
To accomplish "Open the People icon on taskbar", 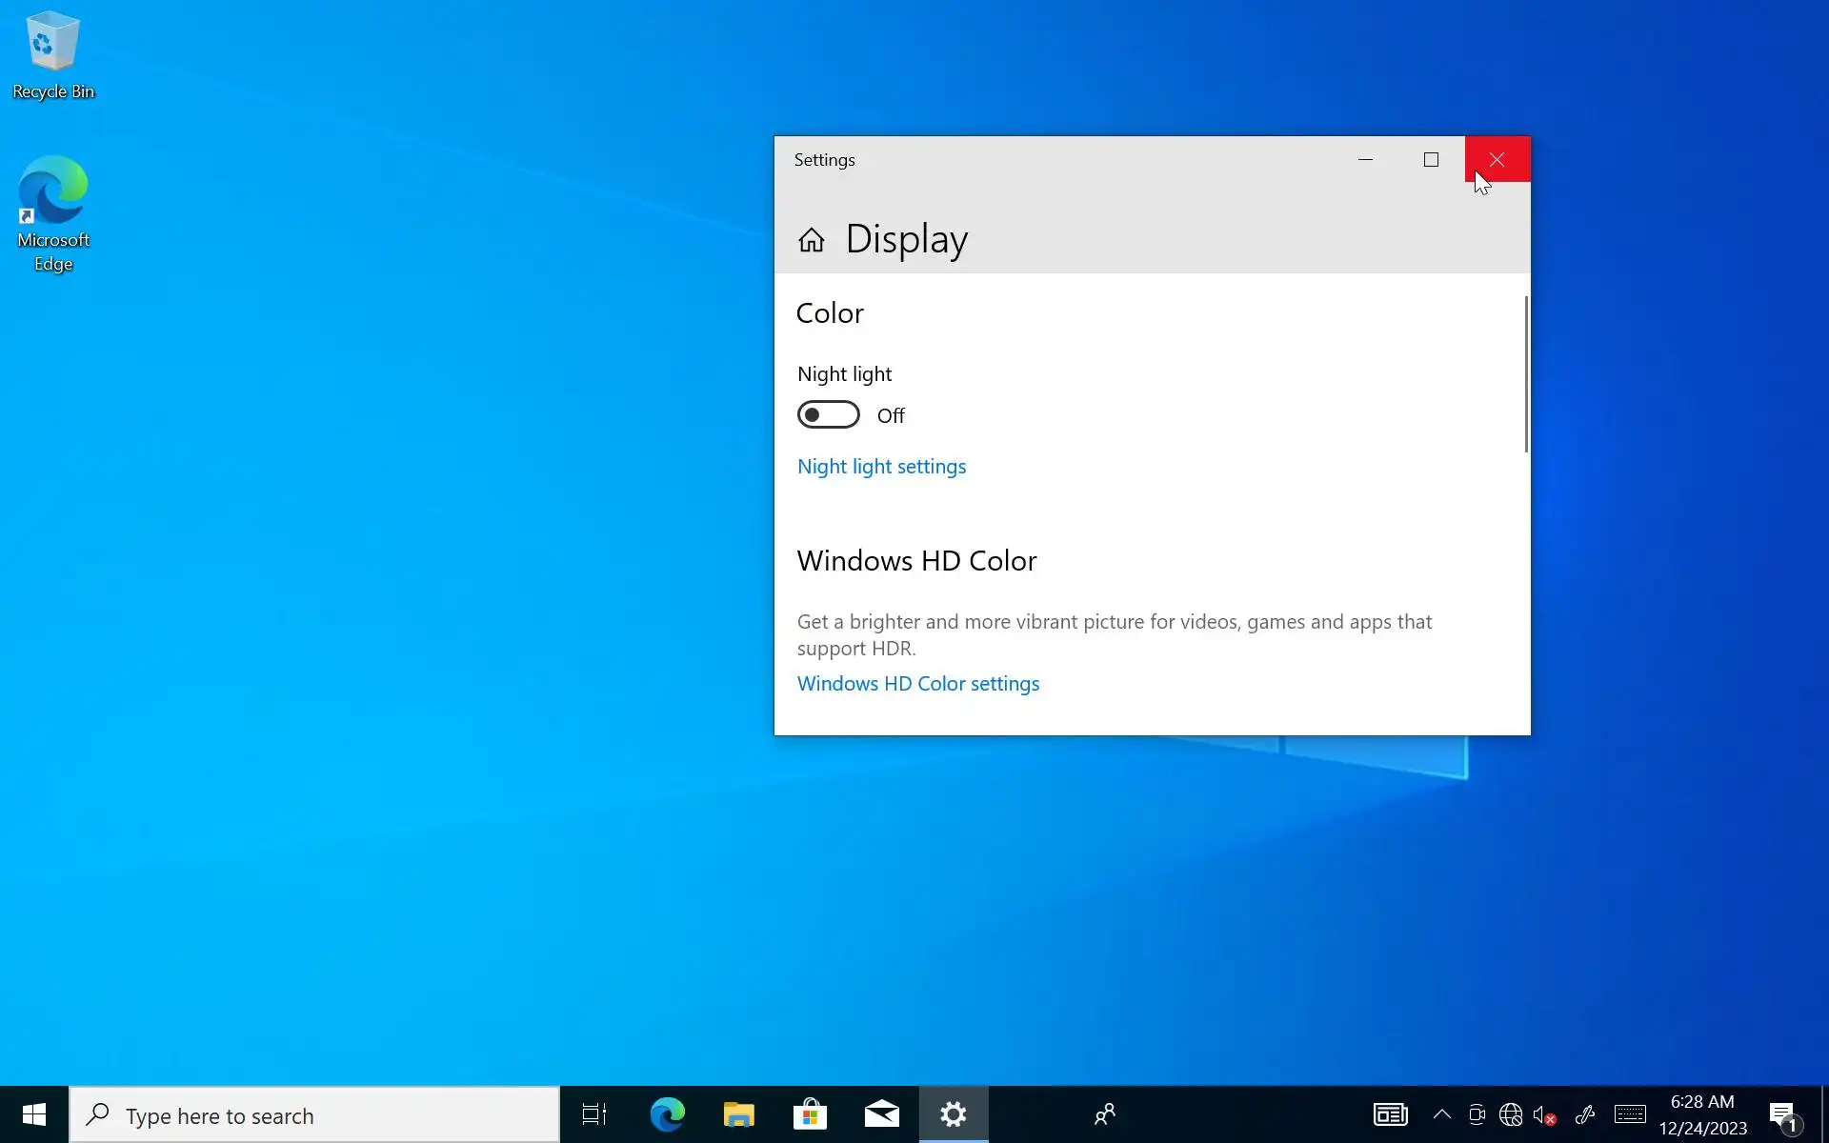I will 1105,1114.
